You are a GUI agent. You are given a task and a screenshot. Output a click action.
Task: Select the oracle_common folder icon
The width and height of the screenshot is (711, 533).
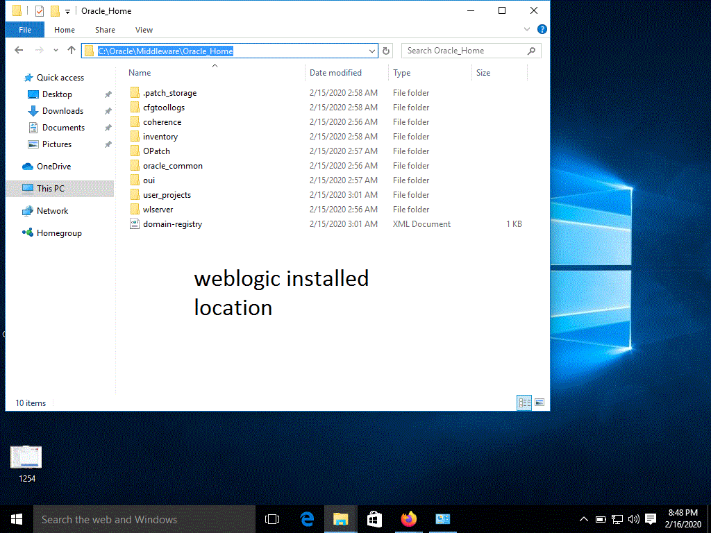point(135,165)
